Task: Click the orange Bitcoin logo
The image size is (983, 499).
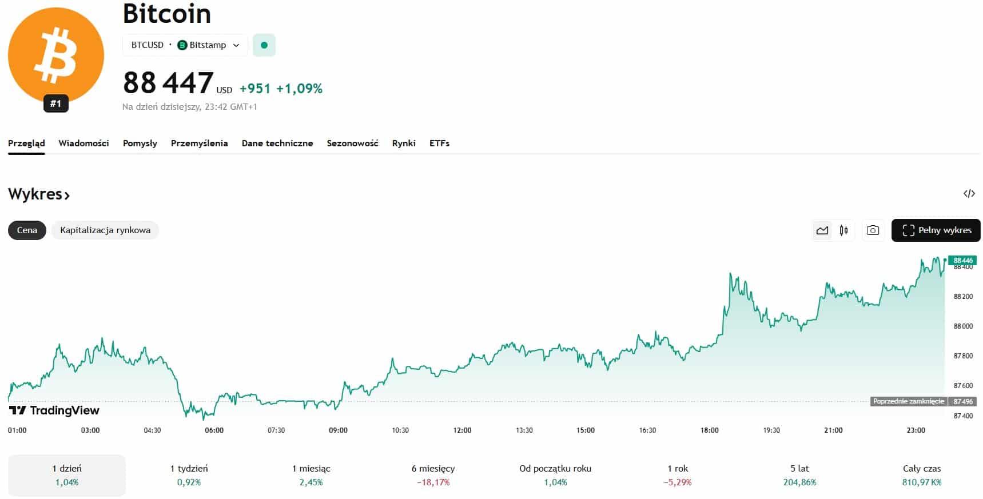Action: tap(55, 55)
